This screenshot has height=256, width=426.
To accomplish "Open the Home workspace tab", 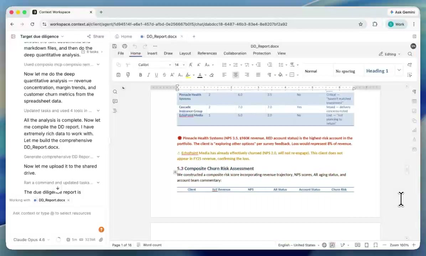I will coord(123,36).
